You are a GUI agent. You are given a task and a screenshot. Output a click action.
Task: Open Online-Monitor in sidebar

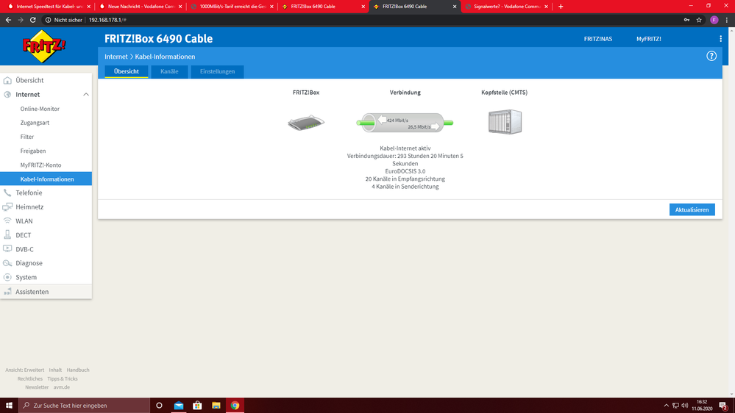[40, 109]
